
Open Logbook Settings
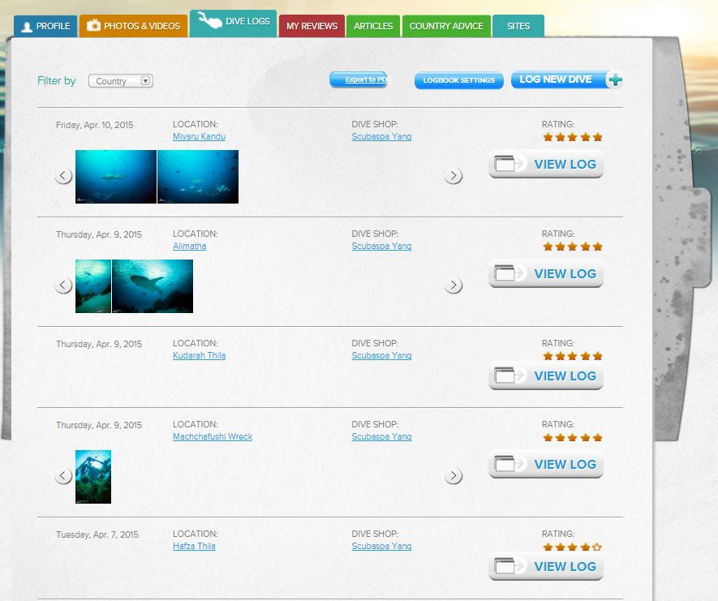(x=459, y=80)
